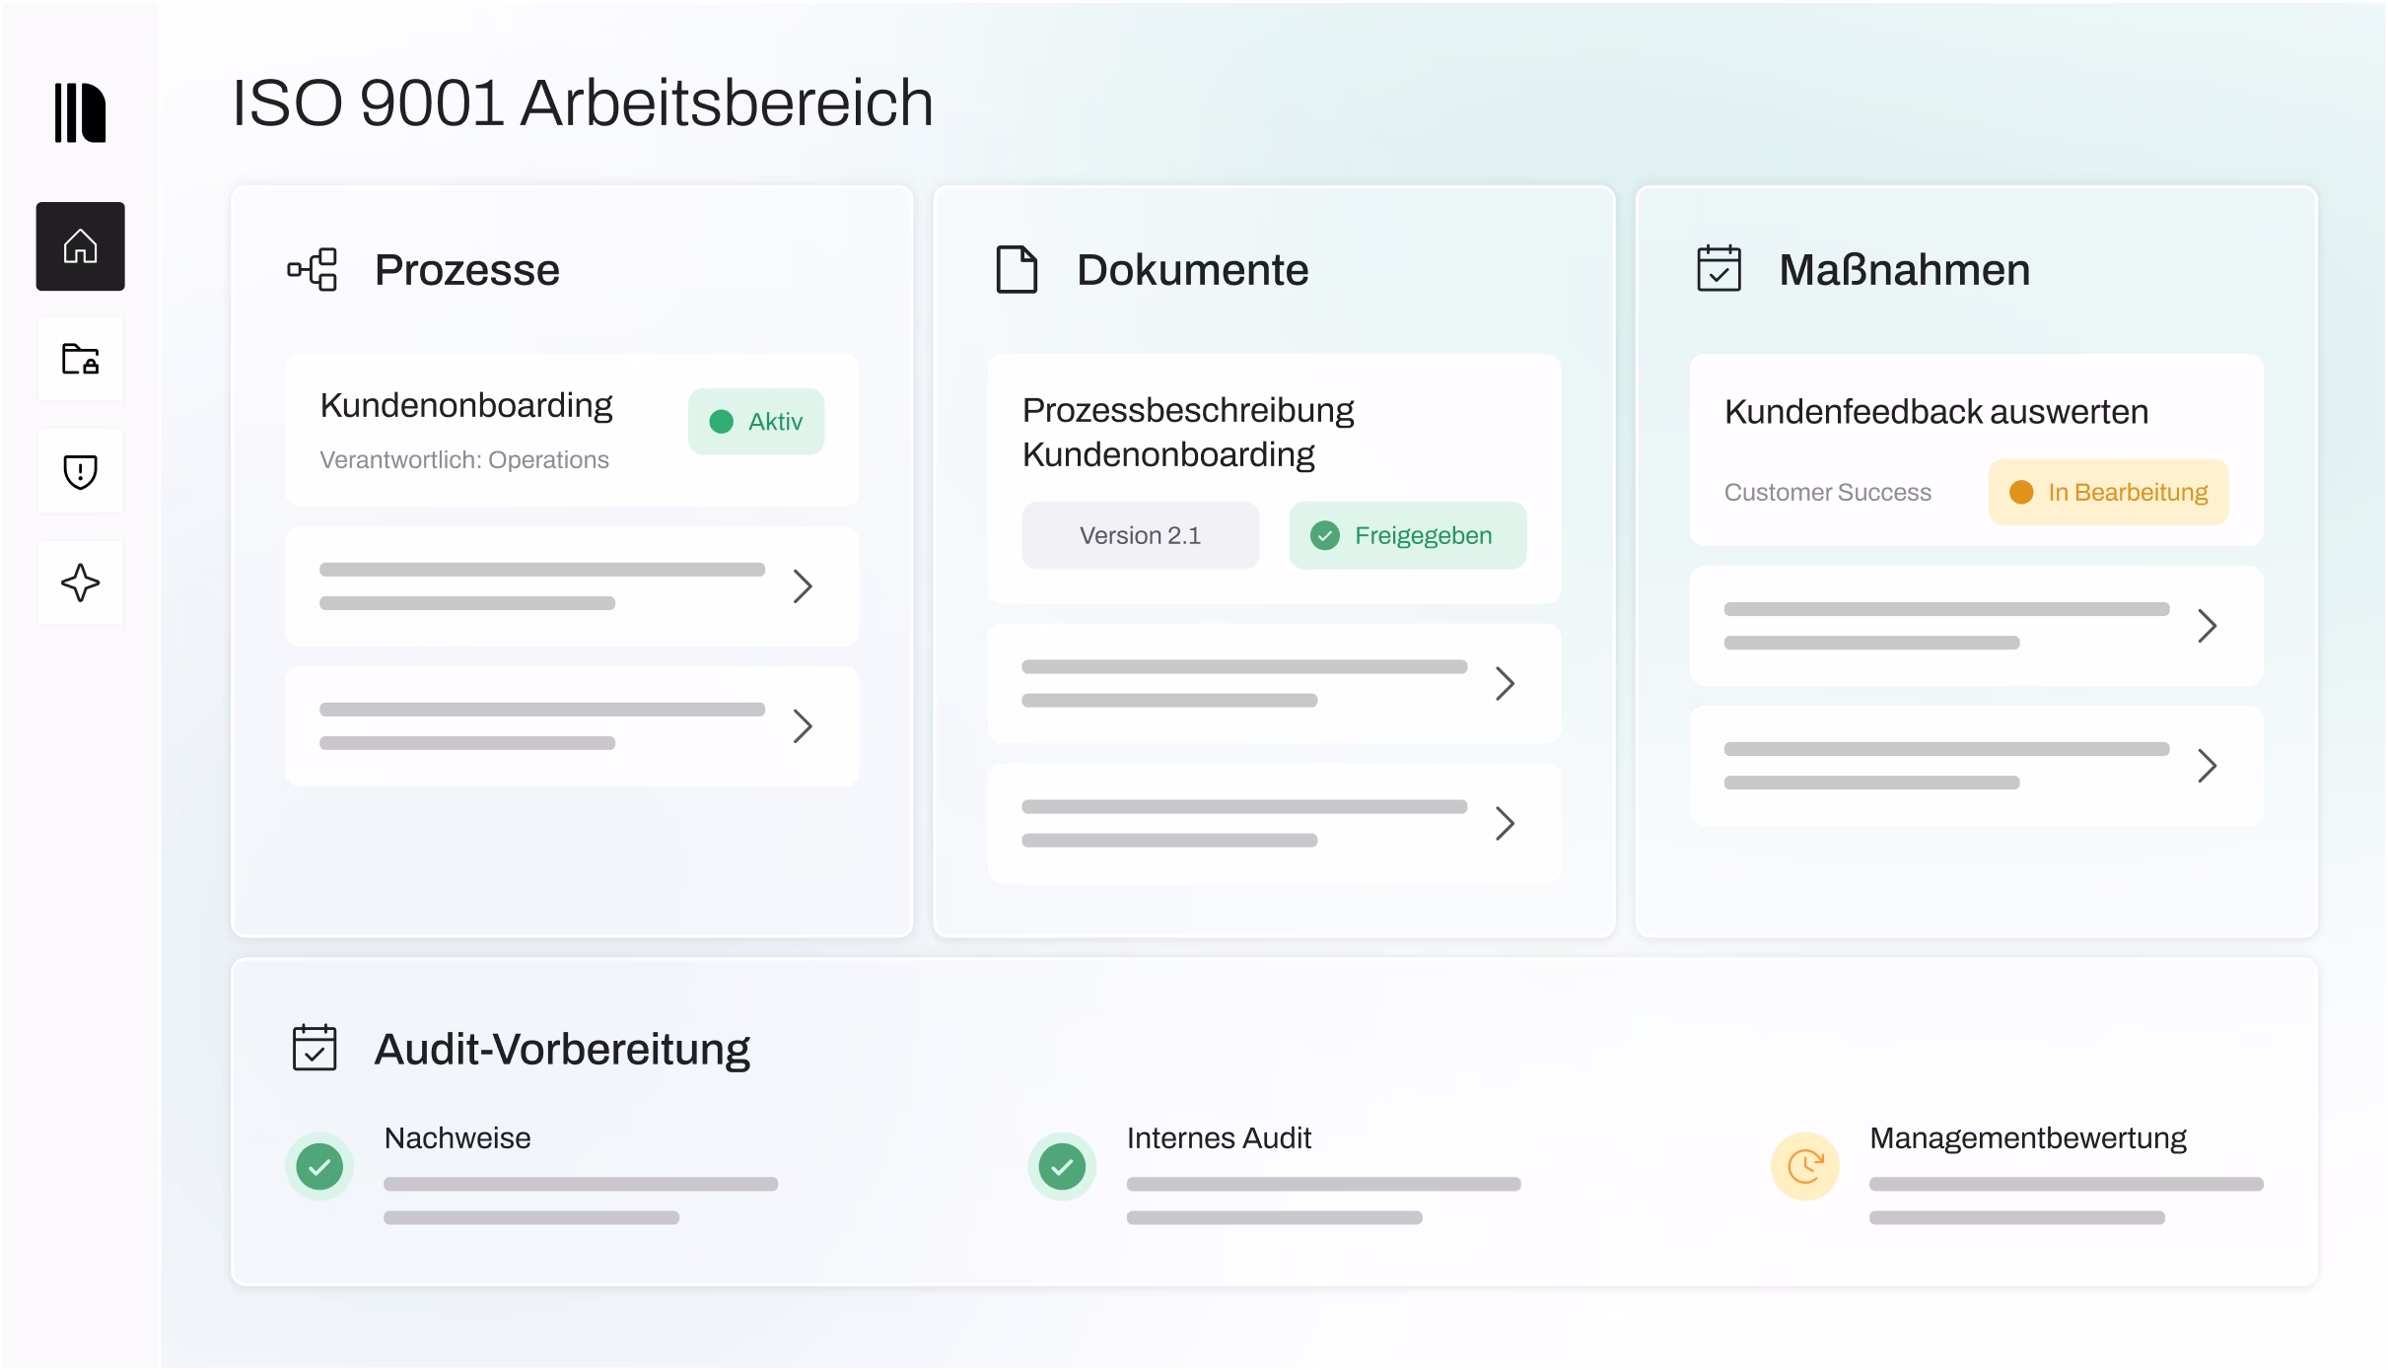The width and height of the screenshot is (2388, 1370).
Task: Click the Prozesse panel heading
Action: pos(466,270)
